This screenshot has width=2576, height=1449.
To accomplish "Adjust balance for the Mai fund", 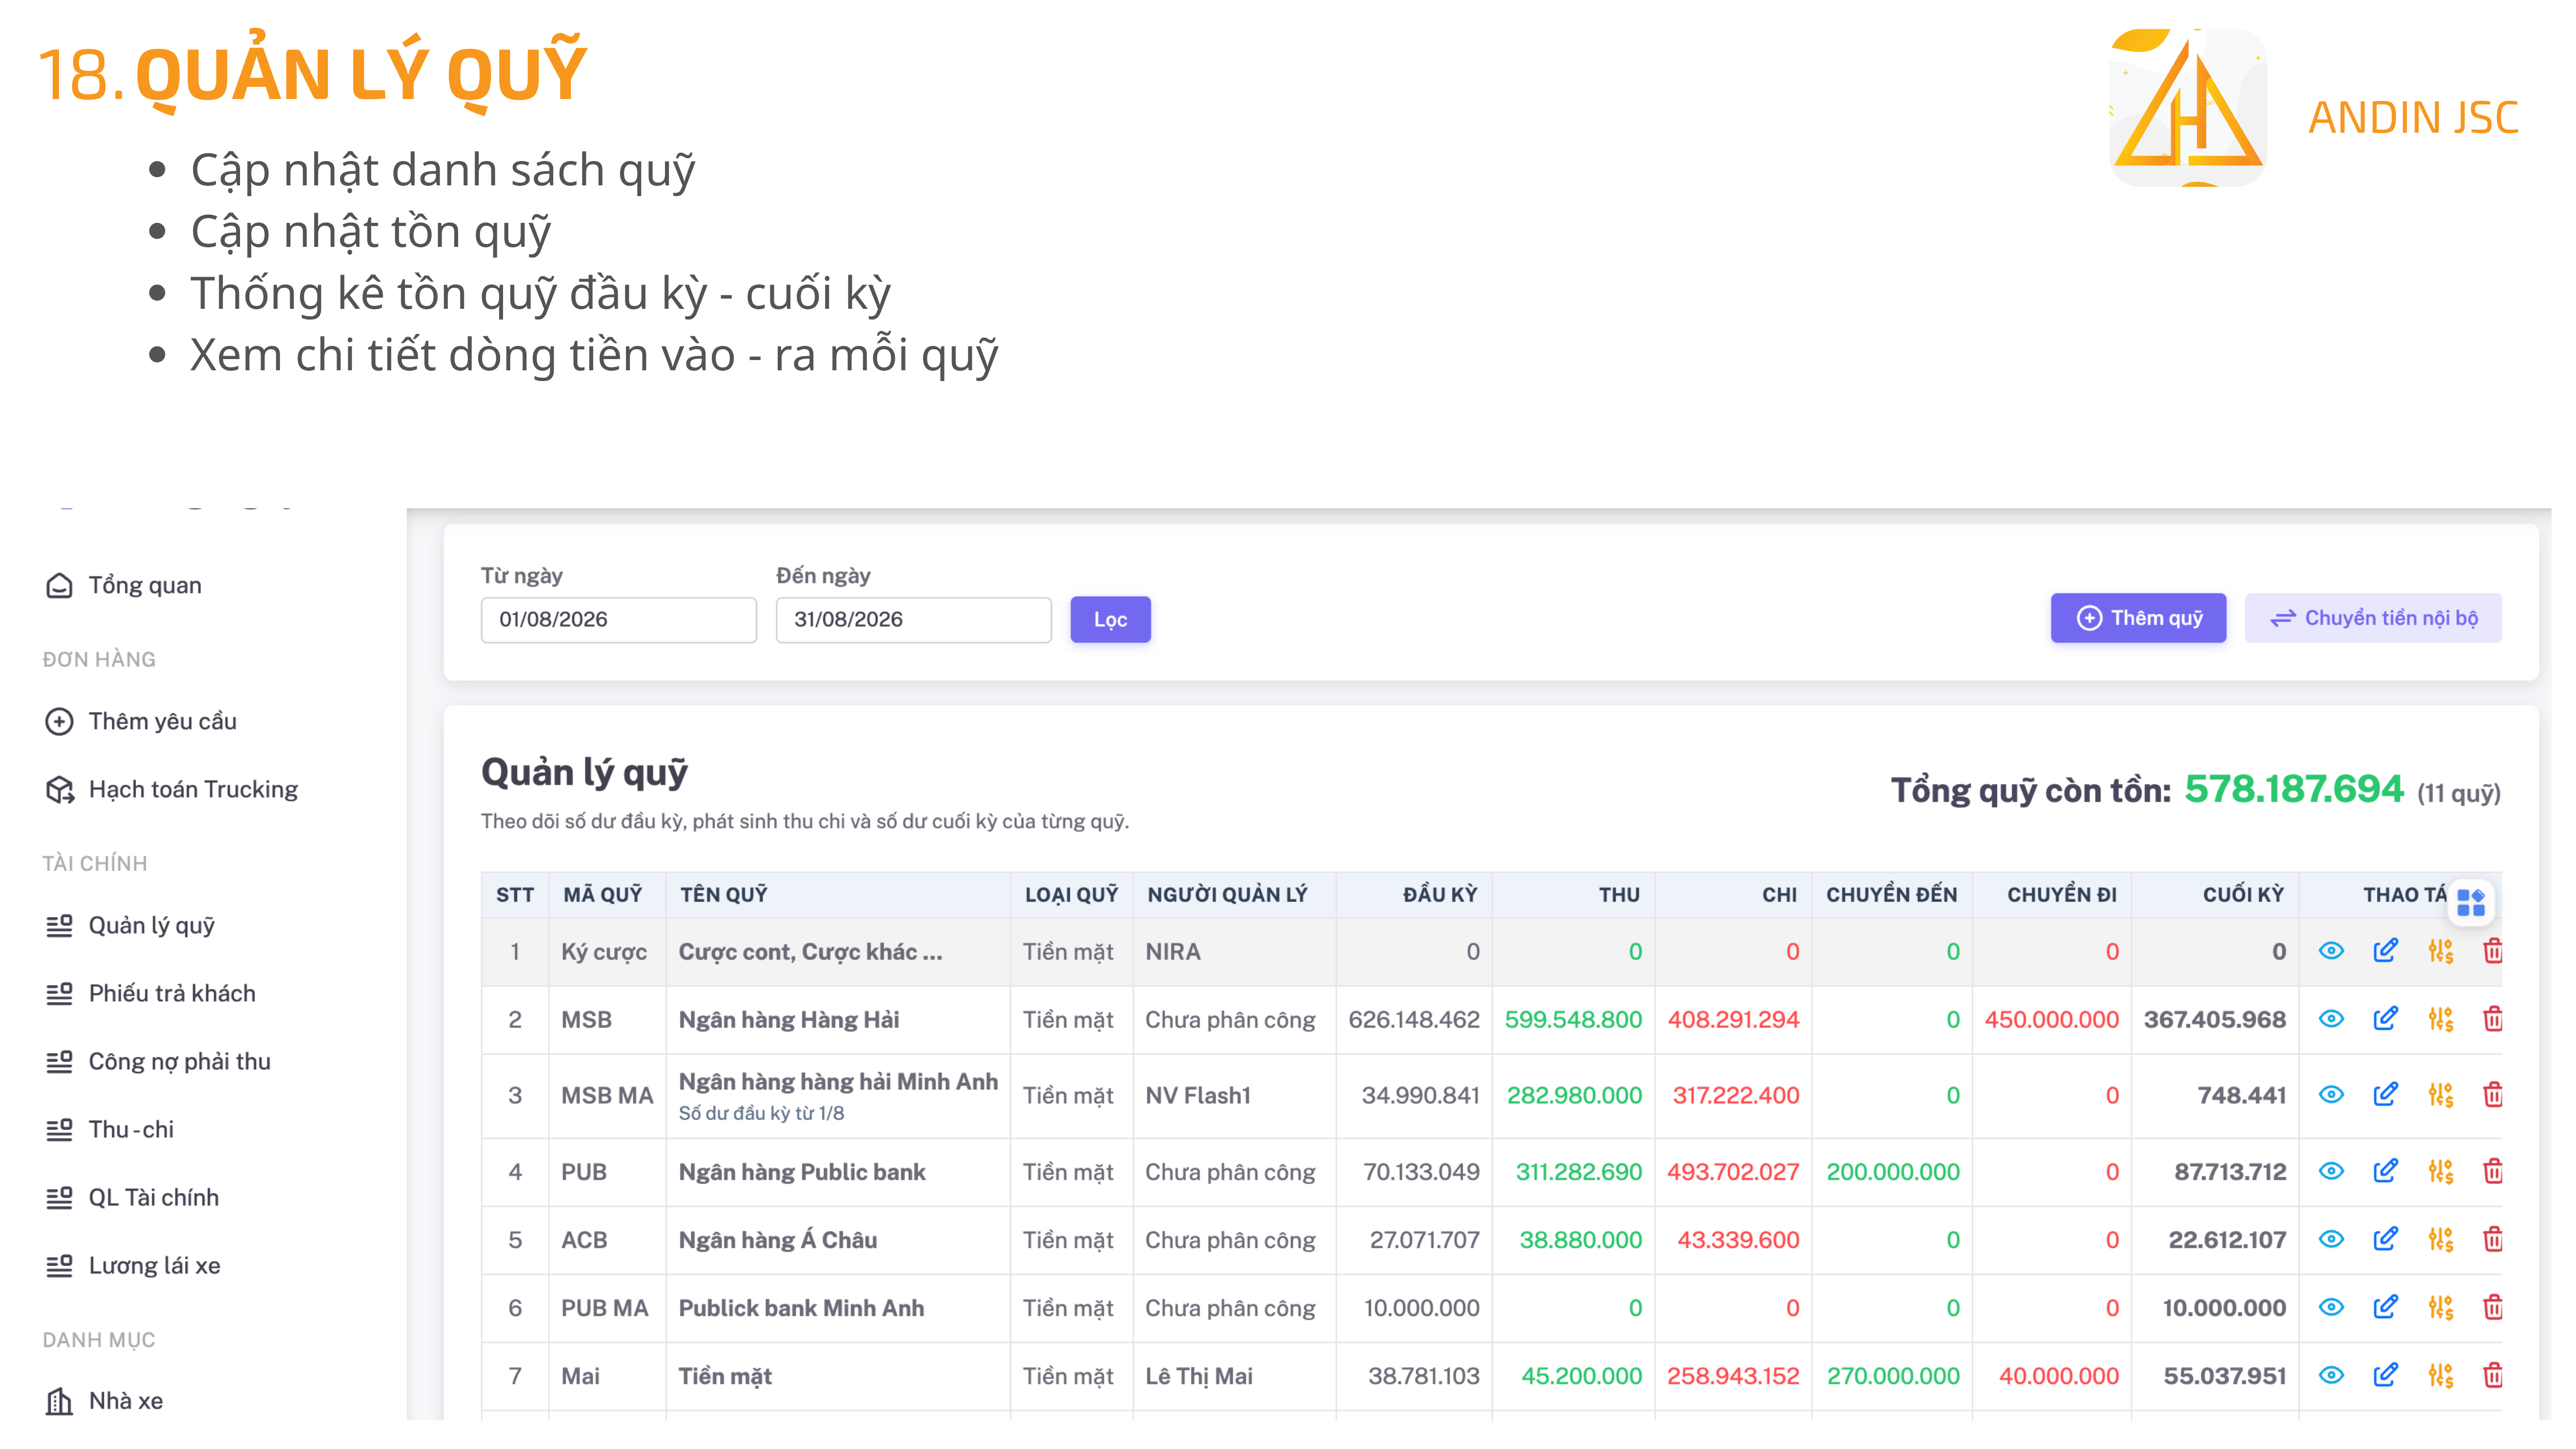I will point(2440,1375).
